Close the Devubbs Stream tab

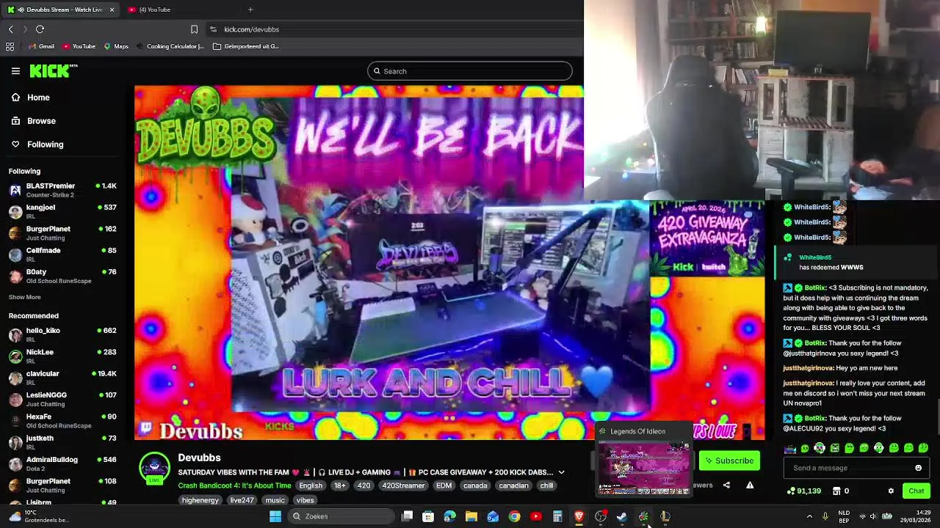coord(112,10)
